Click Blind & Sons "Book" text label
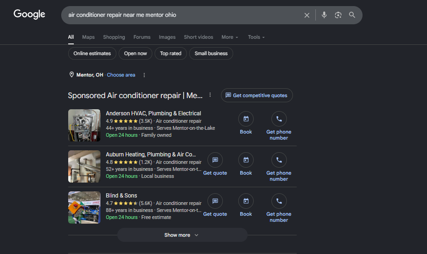 (246, 214)
